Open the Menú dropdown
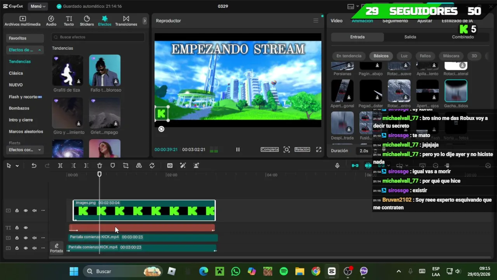The height and width of the screenshot is (280, 497). click(x=38, y=6)
